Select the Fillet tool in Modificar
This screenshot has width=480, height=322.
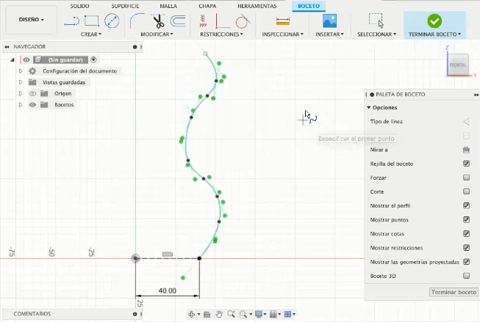tap(137, 21)
